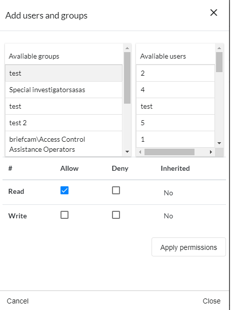Viewport: 231px width, 310px height.
Task: Click the users list horizontal scrollbar thumb
Action: pyautogui.click(x=169, y=152)
